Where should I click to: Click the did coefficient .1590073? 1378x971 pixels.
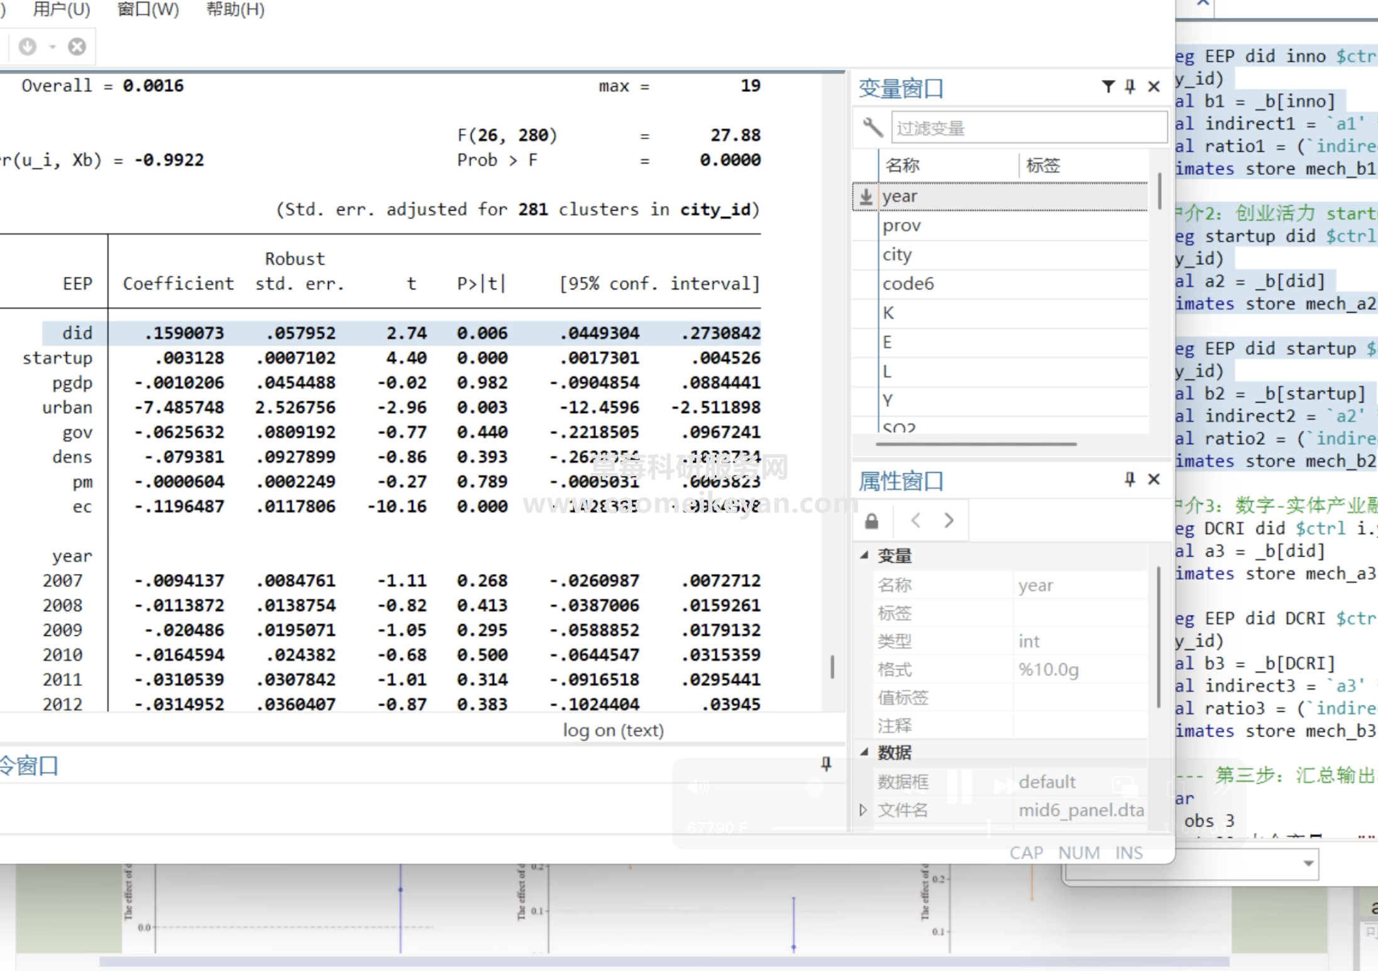184,333
